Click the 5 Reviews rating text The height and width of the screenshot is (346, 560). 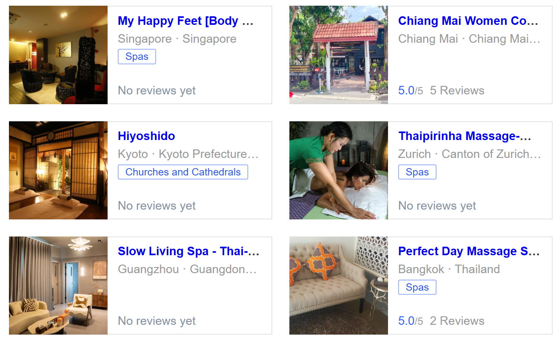coord(457,90)
